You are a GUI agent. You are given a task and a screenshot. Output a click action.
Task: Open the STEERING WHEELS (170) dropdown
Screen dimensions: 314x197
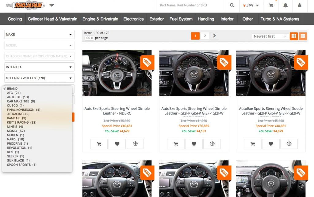pos(39,78)
